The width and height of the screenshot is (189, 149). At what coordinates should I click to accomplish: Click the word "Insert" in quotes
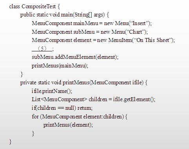[139, 24]
